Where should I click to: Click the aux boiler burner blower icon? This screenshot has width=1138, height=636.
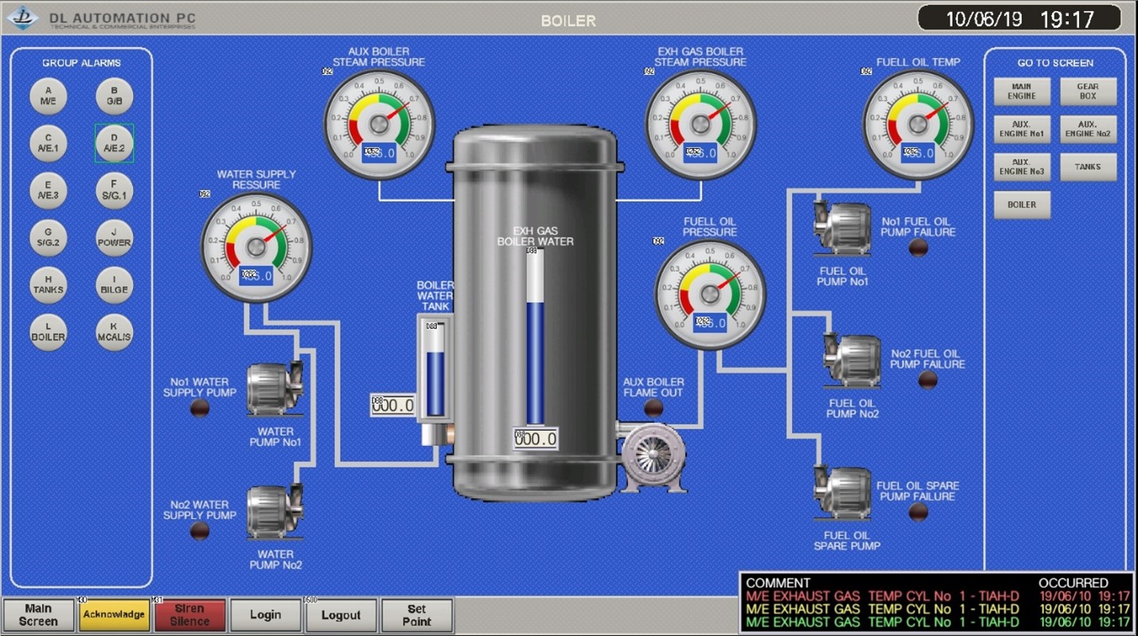coord(653,458)
